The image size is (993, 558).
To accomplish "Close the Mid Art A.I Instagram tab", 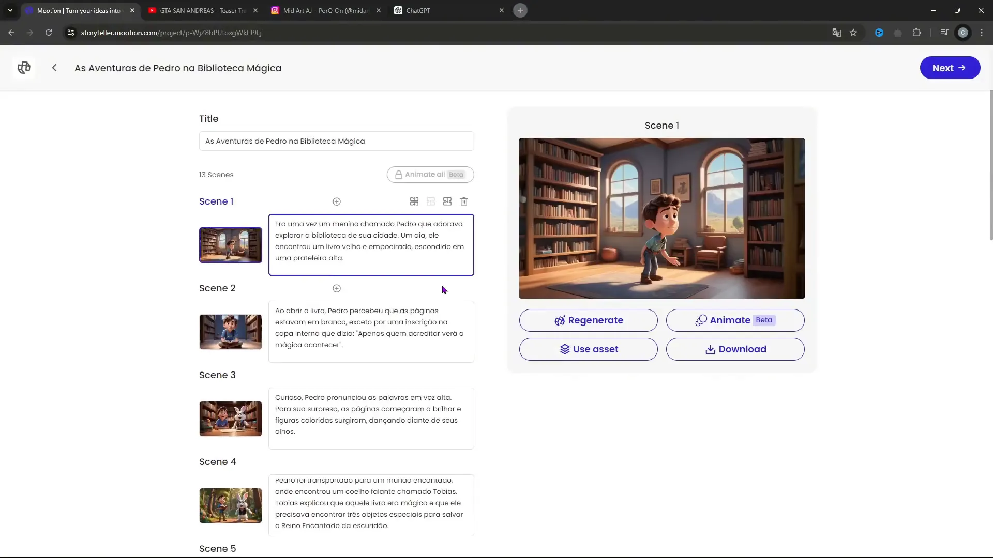I will (379, 10).
